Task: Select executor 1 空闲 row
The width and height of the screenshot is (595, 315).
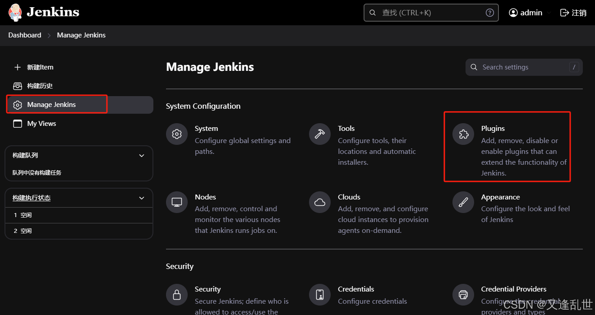Action: point(79,215)
